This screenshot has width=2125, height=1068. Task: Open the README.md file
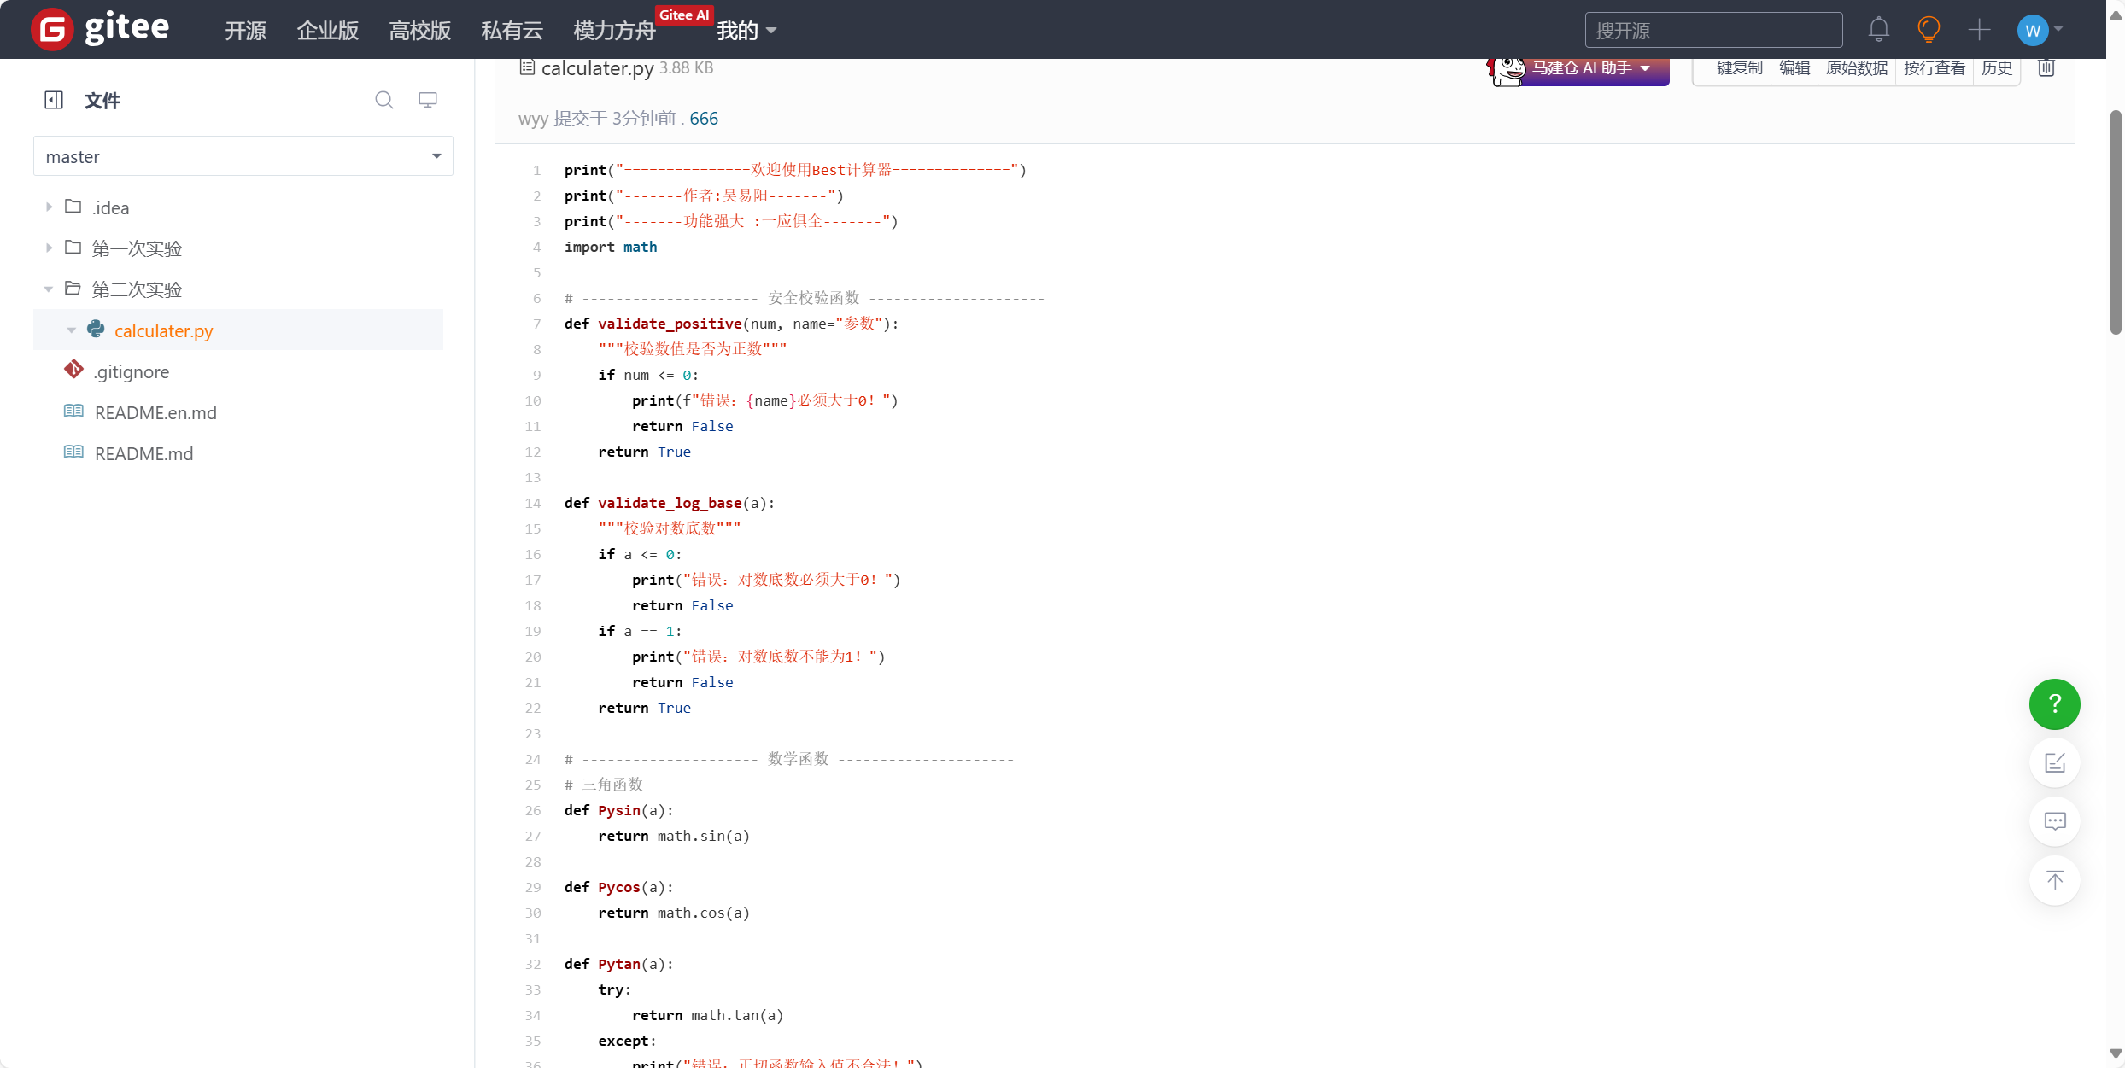tap(143, 453)
